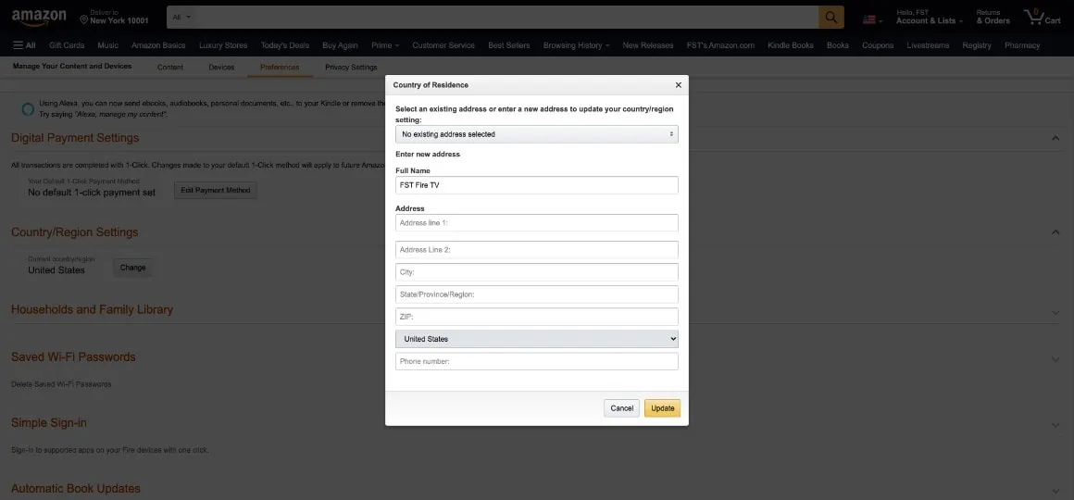The image size is (1074, 500).
Task: Open Returns & Orders link
Action: pos(993,17)
